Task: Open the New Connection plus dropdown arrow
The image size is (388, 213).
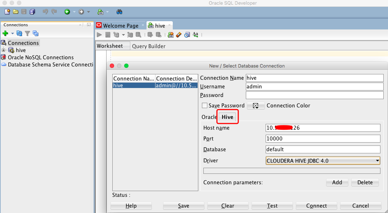Action: 12,33
